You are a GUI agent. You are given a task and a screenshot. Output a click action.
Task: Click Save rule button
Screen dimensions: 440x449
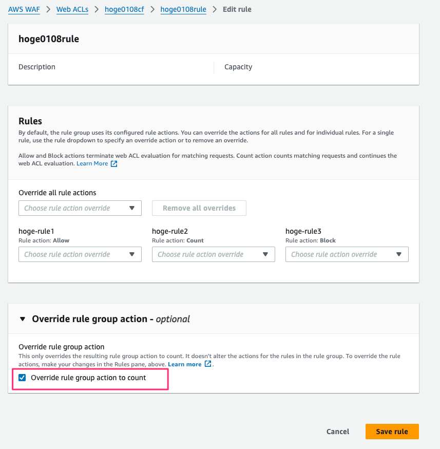click(x=392, y=432)
